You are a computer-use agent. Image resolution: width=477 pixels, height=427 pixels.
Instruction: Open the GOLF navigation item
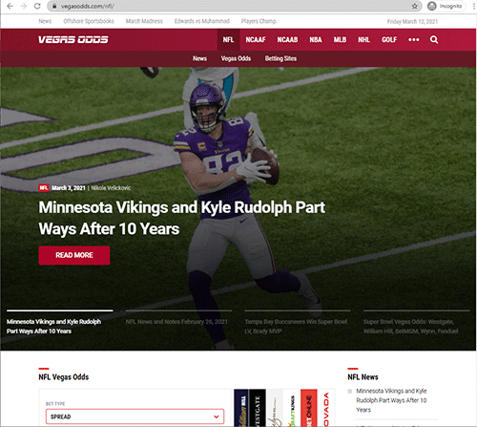(389, 39)
